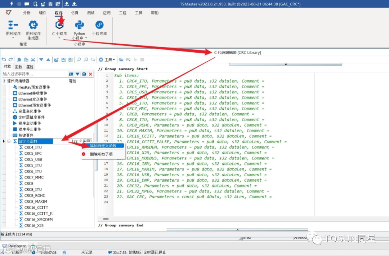Viewport: 389px width, 256px height.
Task: Click the 源代码编辑器 column header
Action: pyautogui.click(x=18, y=81)
